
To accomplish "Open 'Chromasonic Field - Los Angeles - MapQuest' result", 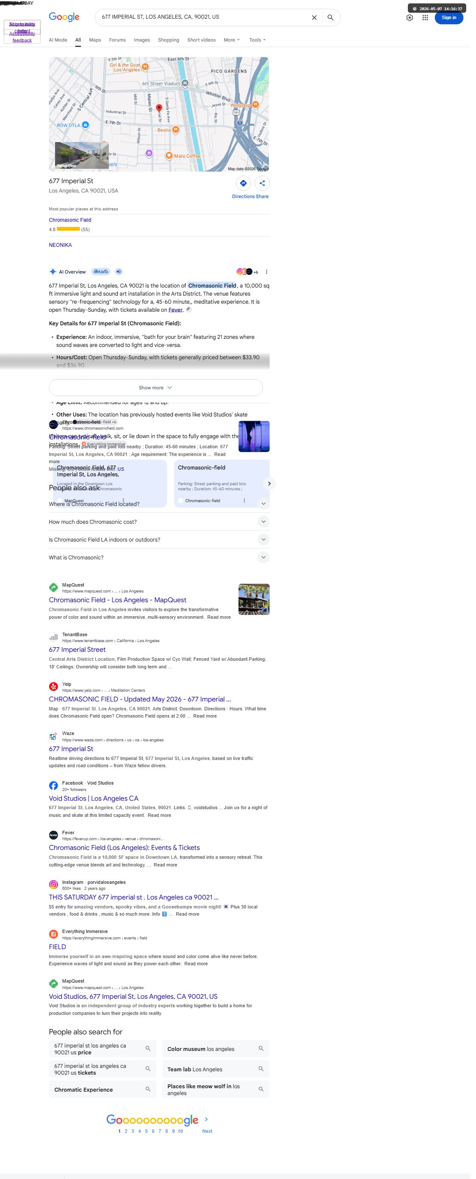I will coord(117,600).
